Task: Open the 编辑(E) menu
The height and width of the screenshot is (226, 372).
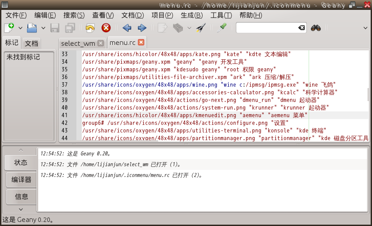Action: click(x=45, y=15)
